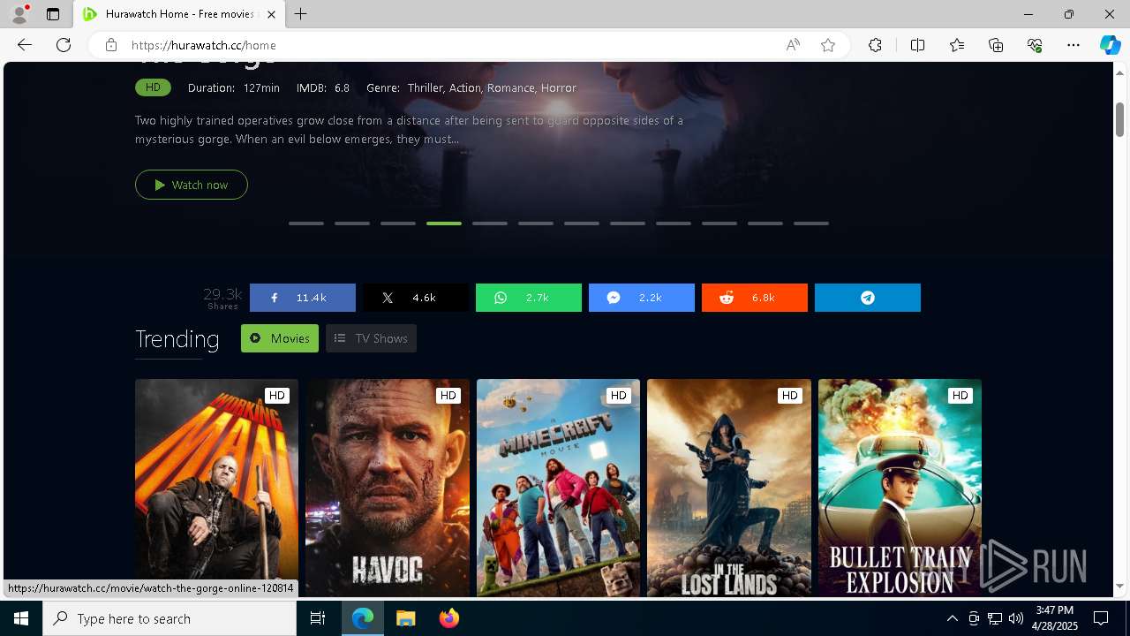Open A Minecraft Movie poster
This screenshot has width=1130, height=636.
tap(558, 488)
